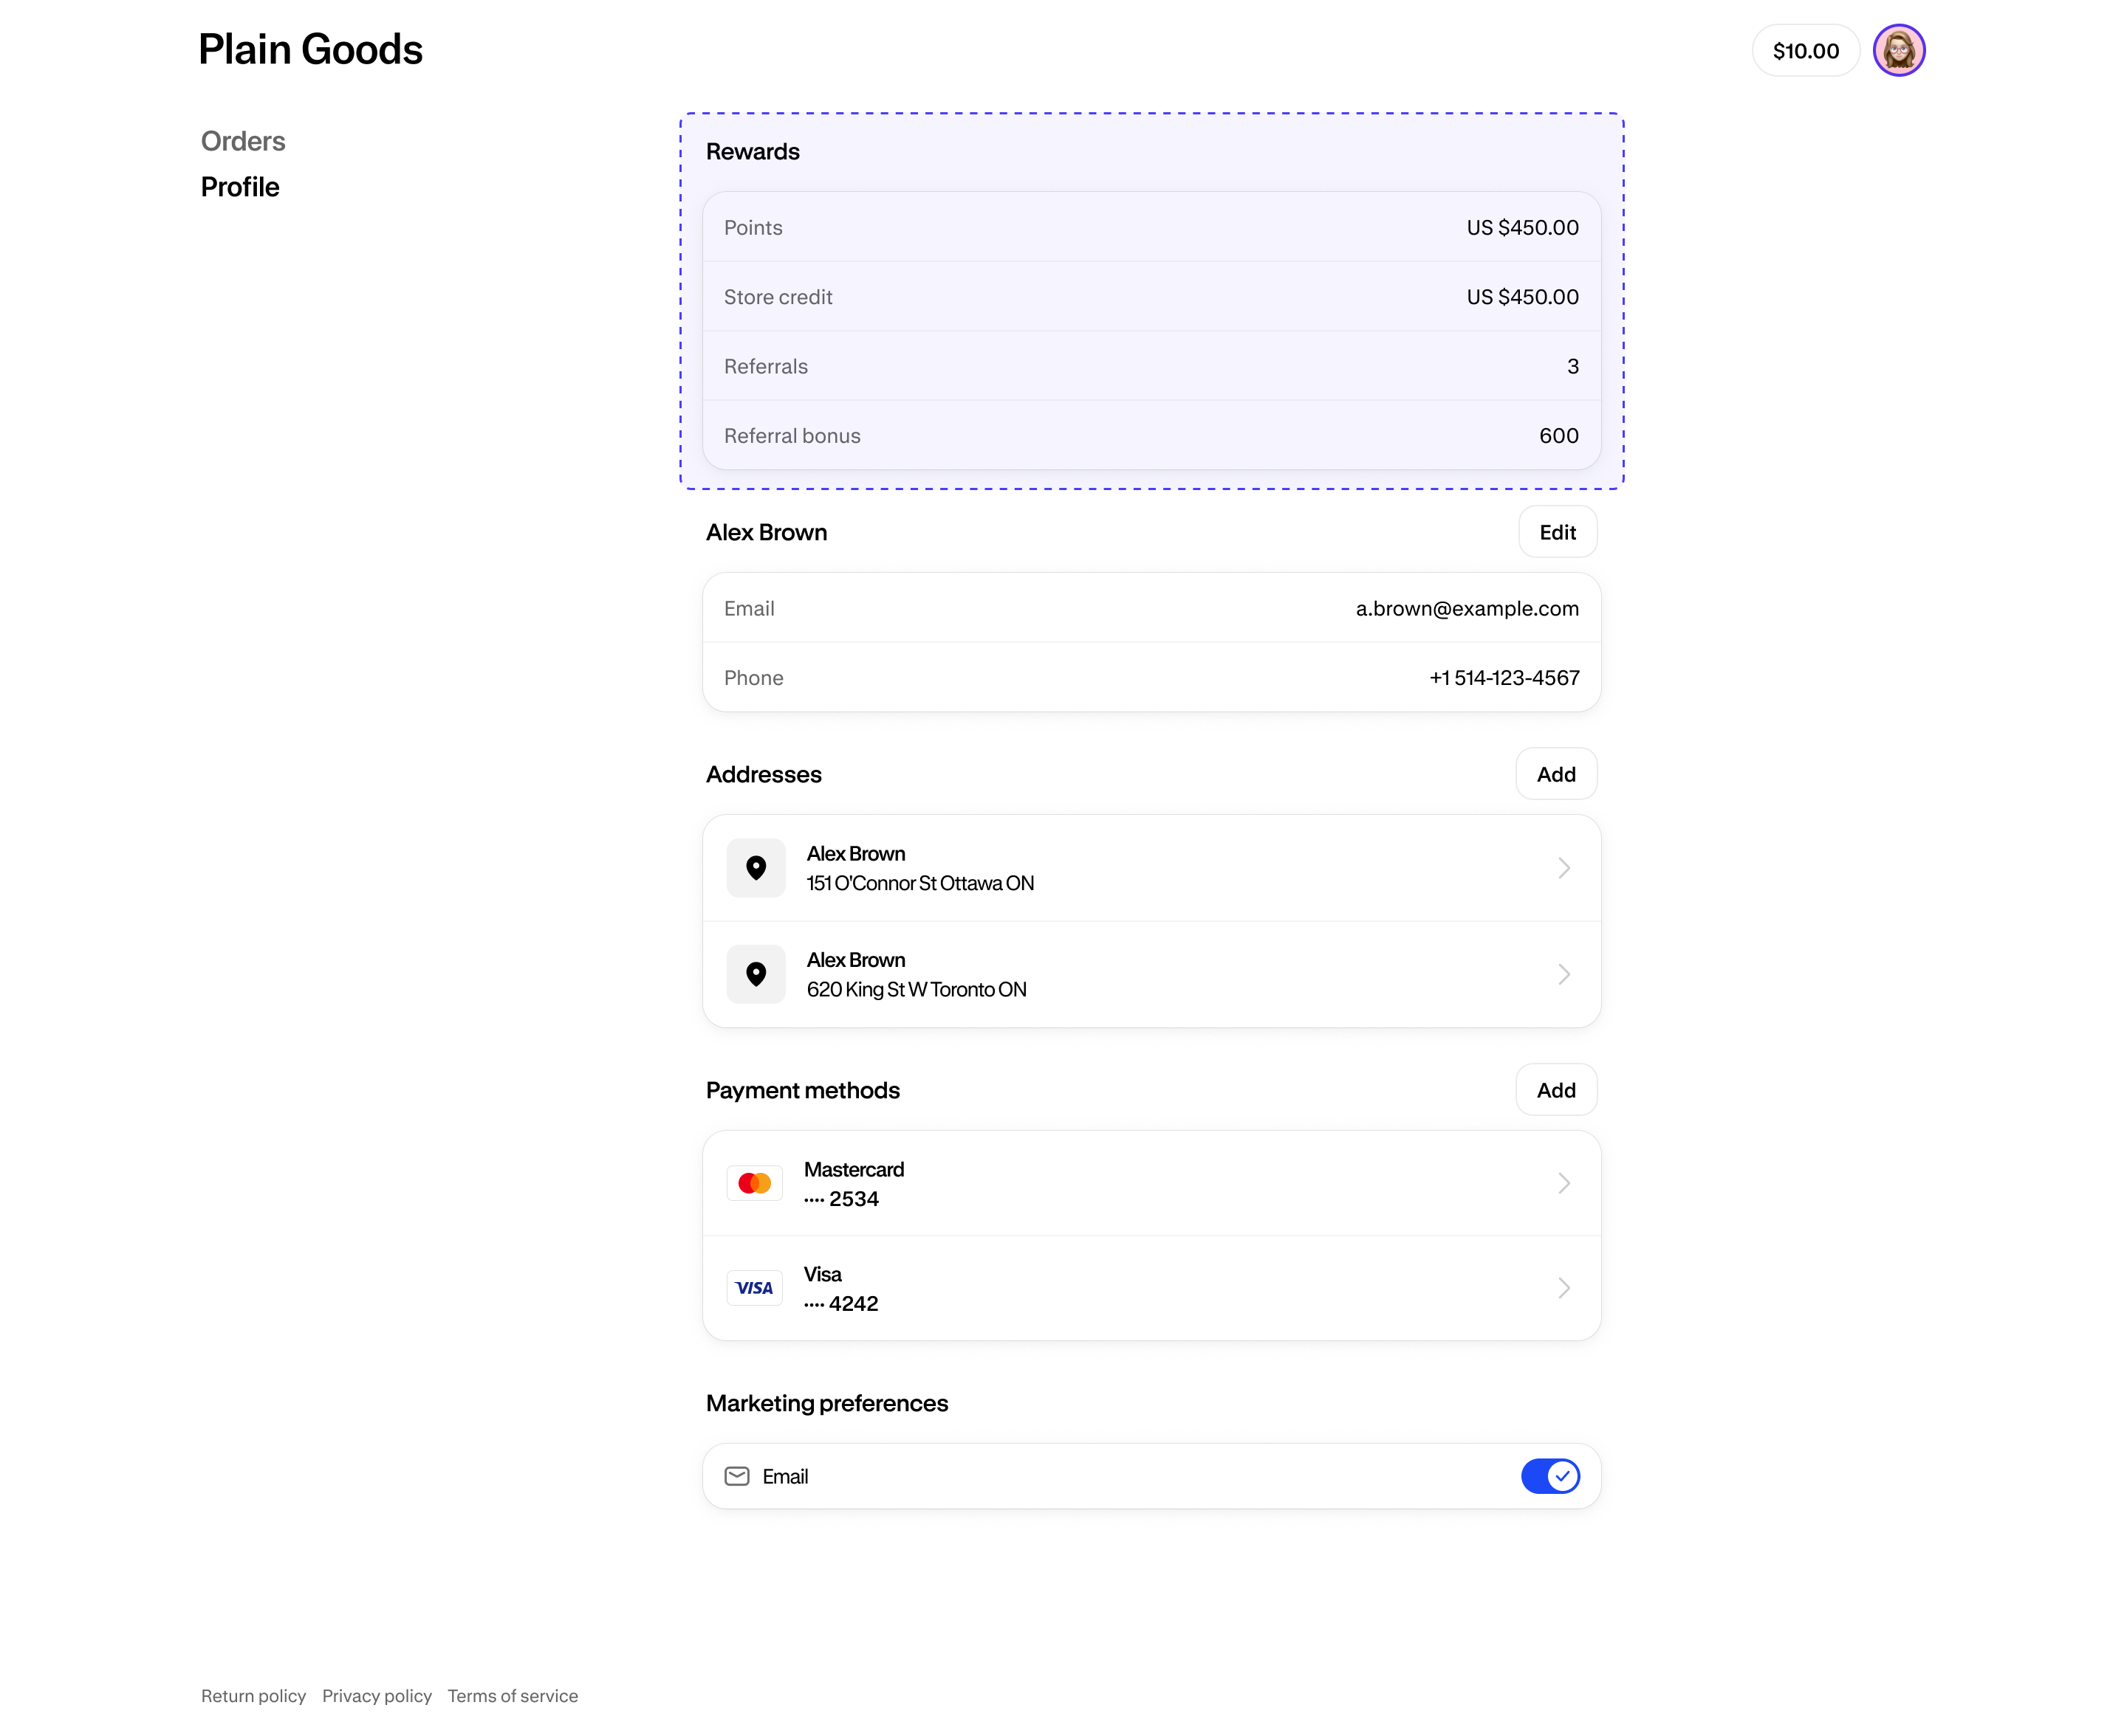Open Visa 4242 details chevron
This screenshot has width=2127, height=1736.
(1563, 1288)
